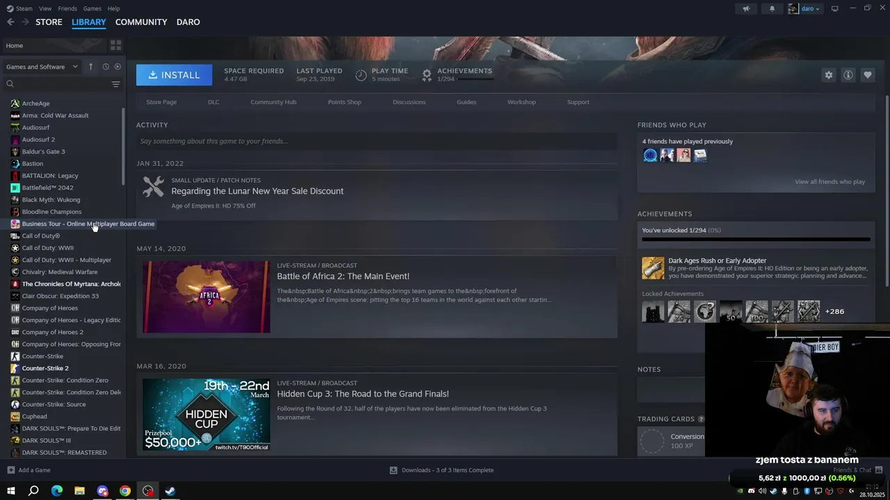The image size is (890, 500).
Task: Click Add a Game plus icon
Action: (10, 470)
